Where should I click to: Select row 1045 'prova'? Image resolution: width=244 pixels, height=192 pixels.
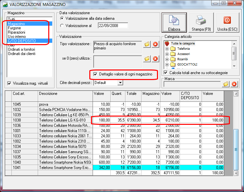pos(114,104)
